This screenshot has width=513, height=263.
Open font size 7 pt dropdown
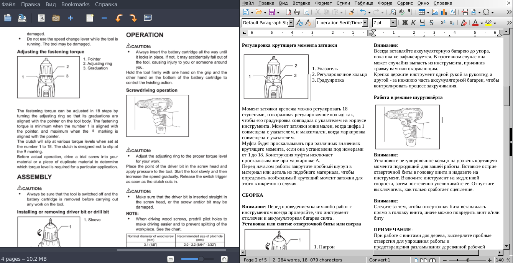coord(393,23)
